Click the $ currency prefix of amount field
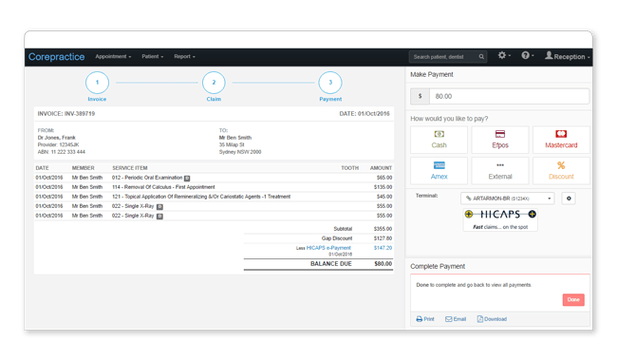Viewport: 617px width, 361px height. [x=420, y=97]
